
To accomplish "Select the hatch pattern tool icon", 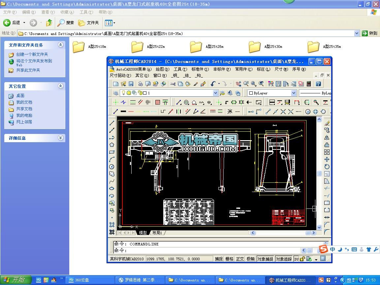I will pos(158,102).
